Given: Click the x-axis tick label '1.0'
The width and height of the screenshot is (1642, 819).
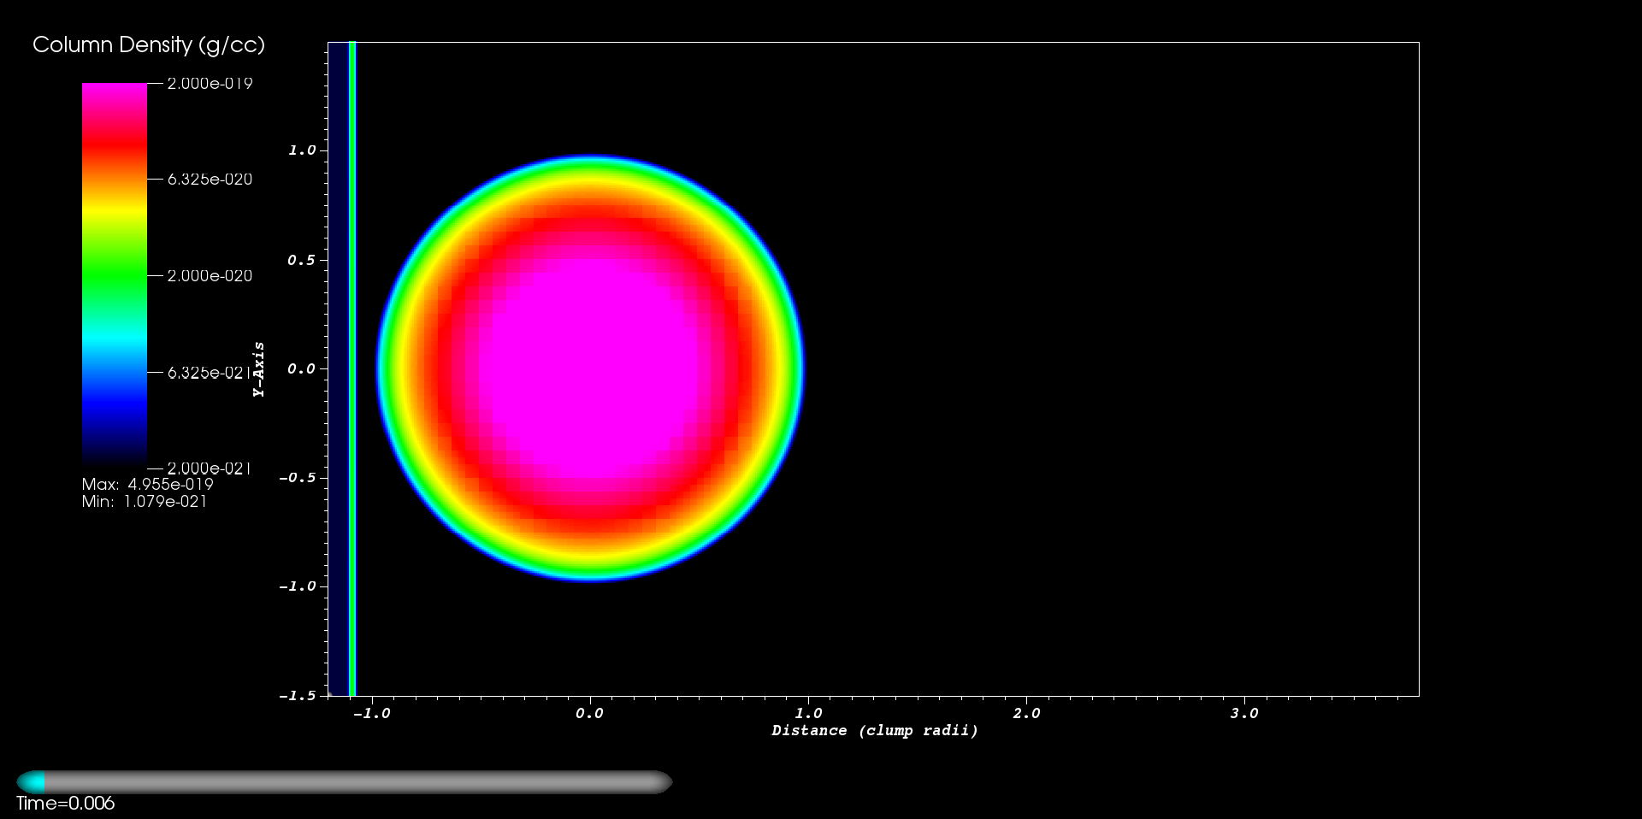Looking at the screenshot, I should (x=808, y=713).
